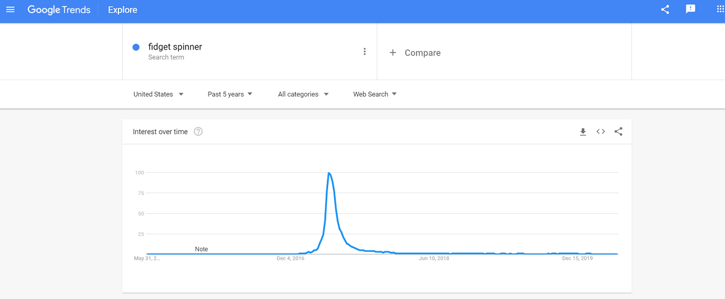The height and width of the screenshot is (299, 725).
Task: Click the plus icon next to Compare
Action: click(393, 53)
